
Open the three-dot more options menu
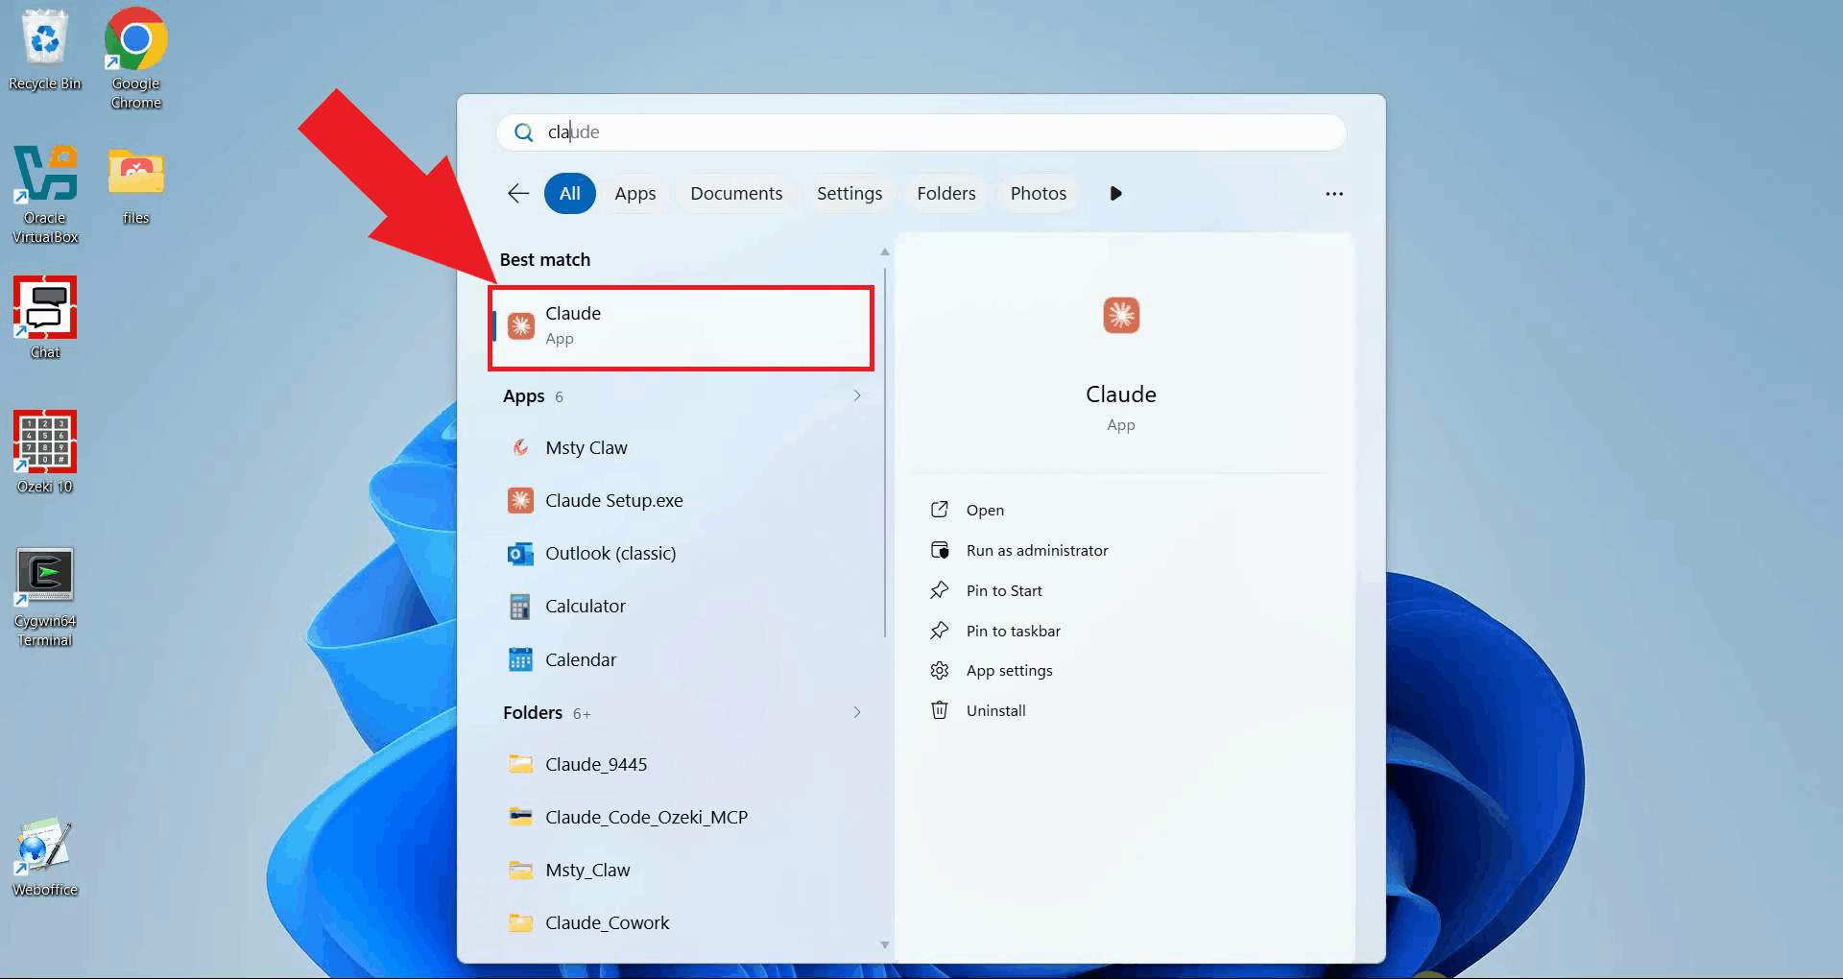tap(1334, 194)
